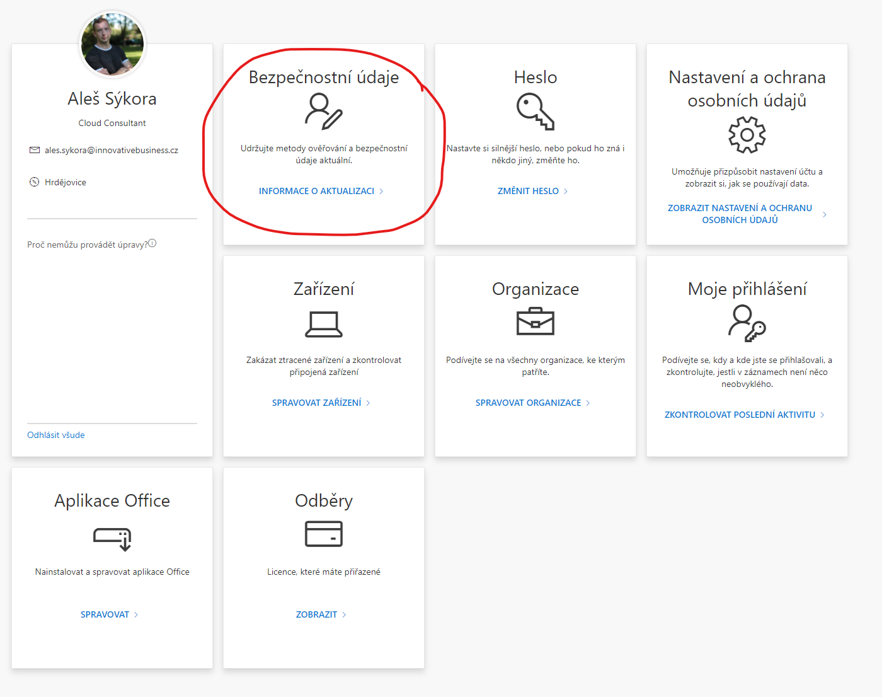Click the envelope icon beside the email address

pyautogui.click(x=35, y=150)
